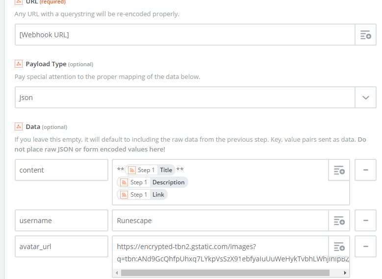Image resolution: width=382 pixels, height=279 pixels.
Task: Click the webhook icon beside Data label
Action: point(19,127)
